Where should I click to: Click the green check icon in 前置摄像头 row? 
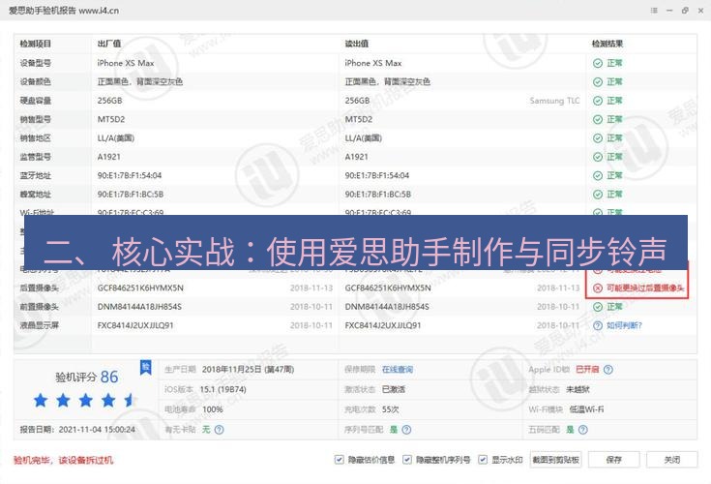click(x=598, y=307)
